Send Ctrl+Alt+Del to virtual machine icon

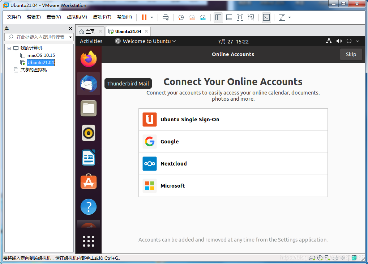tap(166, 17)
